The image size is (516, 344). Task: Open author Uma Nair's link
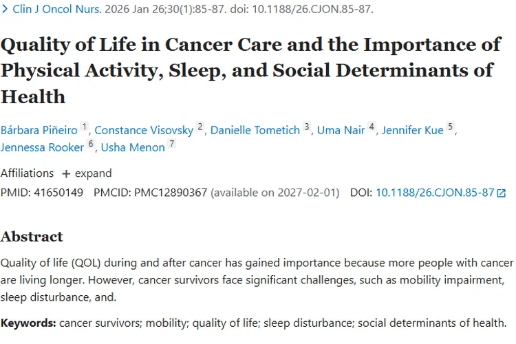click(341, 130)
